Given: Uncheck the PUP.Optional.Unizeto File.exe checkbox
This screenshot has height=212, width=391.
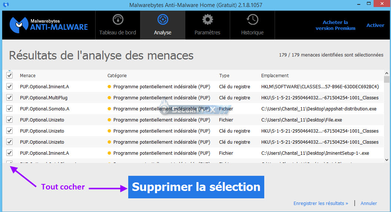Looking at the screenshot, I should (x=10, y=120).
